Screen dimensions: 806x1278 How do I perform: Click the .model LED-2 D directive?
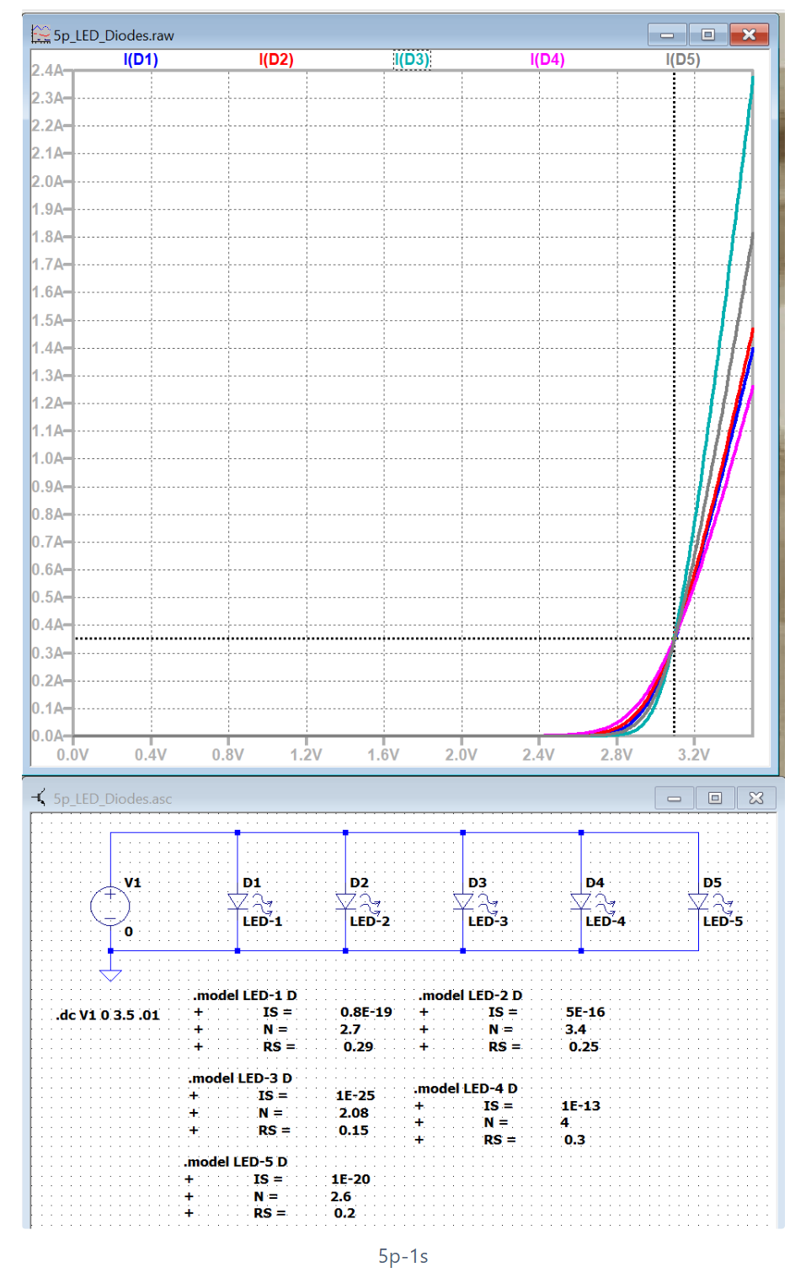(470, 995)
